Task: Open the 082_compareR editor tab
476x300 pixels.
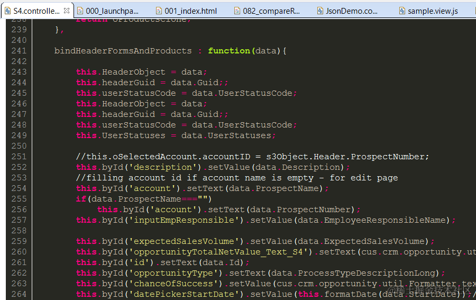Action: pyautogui.click(x=268, y=11)
